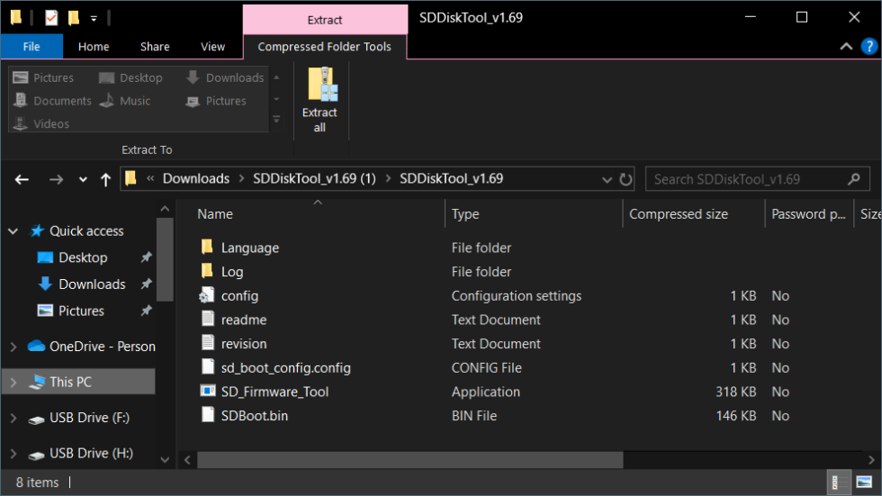Switch to details view layout
Viewport: 882px width, 496px height.
[x=837, y=482]
